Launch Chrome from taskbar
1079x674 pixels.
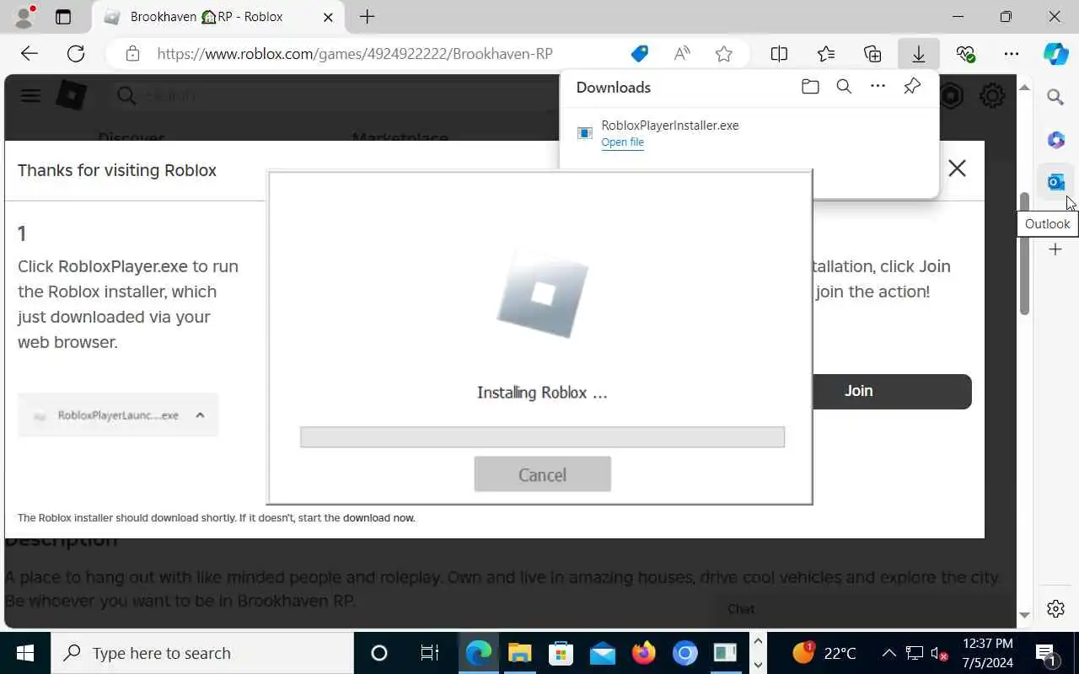684,653
